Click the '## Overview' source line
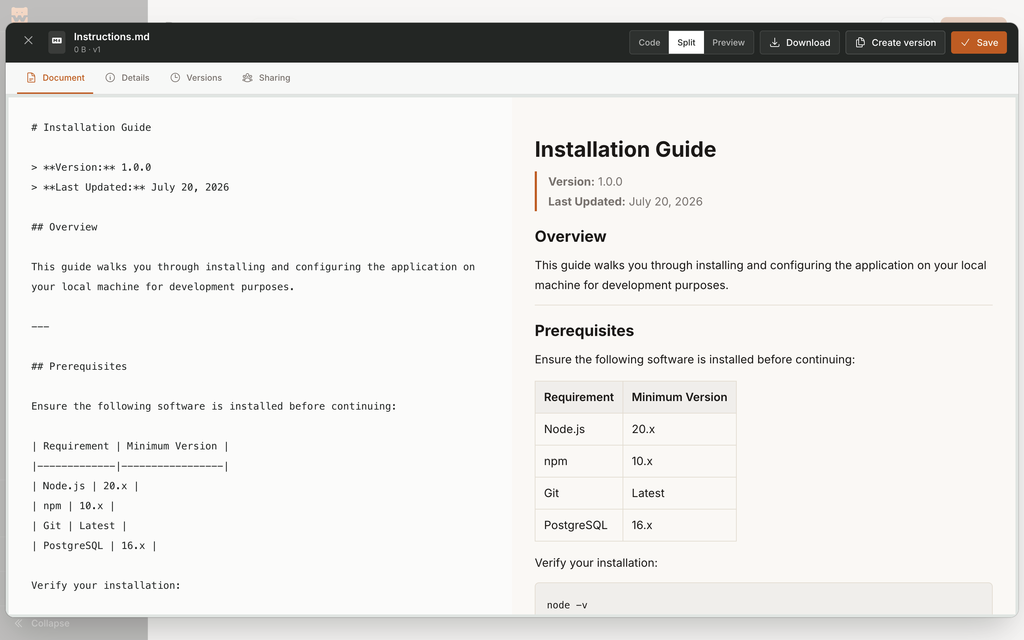1024x640 pixels. click(64, 227)
